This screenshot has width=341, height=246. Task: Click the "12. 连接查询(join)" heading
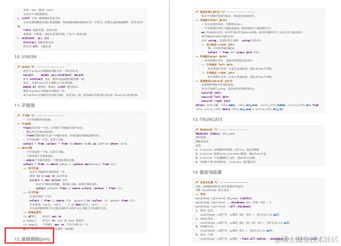[x=32, y=239]
